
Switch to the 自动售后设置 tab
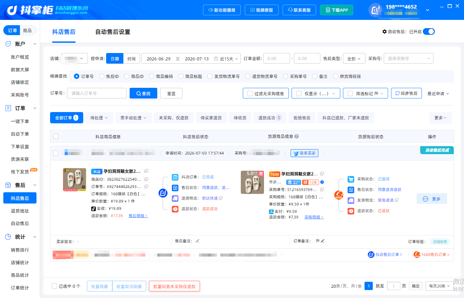(113, 32)
